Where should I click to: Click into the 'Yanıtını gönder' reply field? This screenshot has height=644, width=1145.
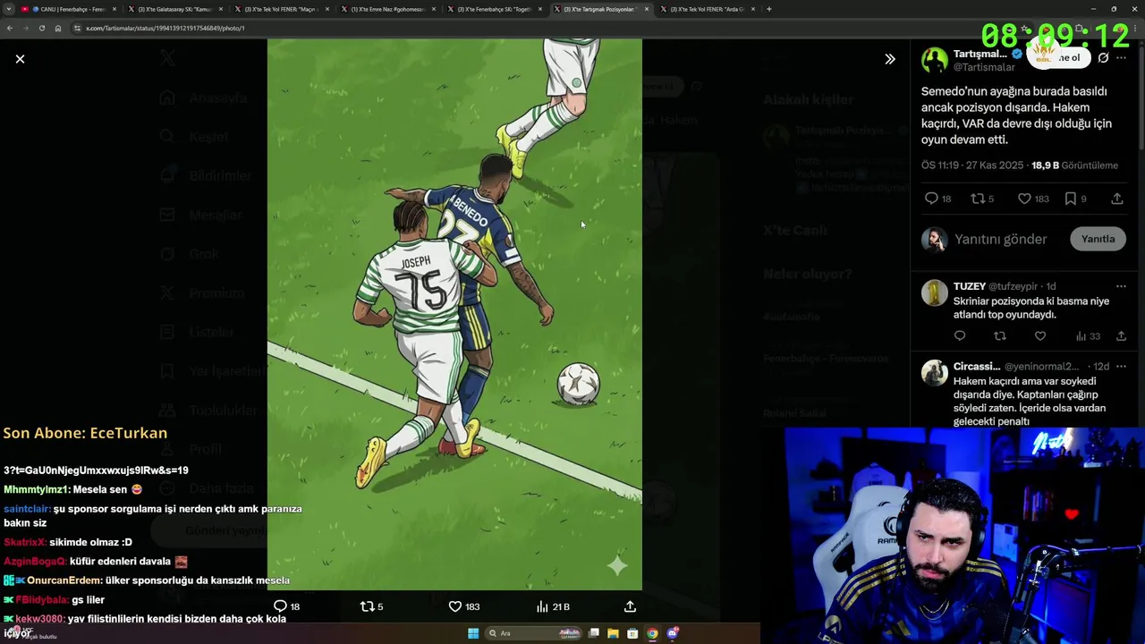[1000, 239]
